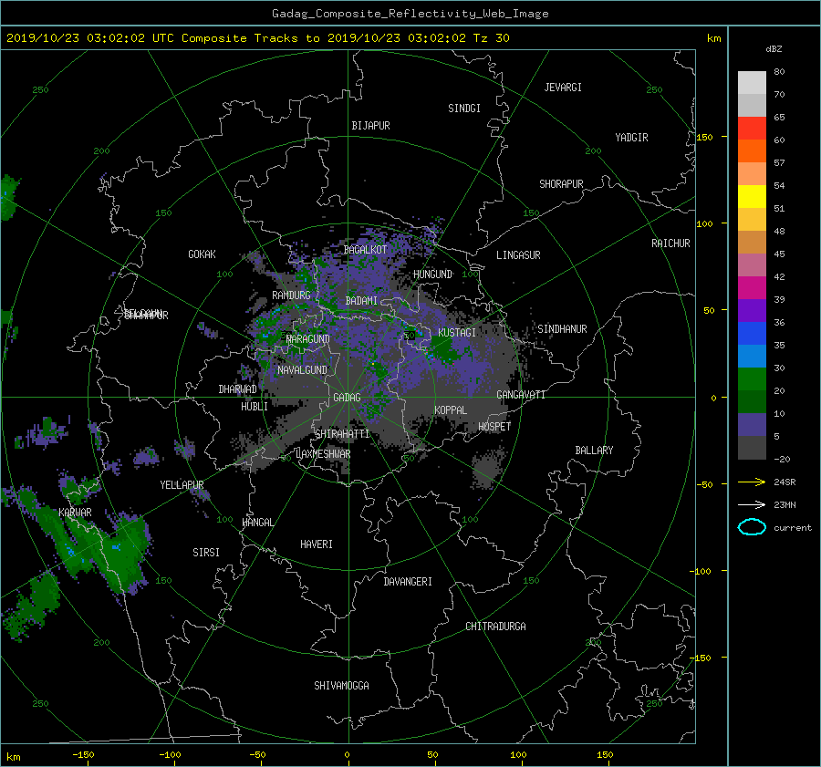Select the magenta swatch between 42 and 39 dBZ
Screen dimensions: 821x767
click(x=752, y=287)
